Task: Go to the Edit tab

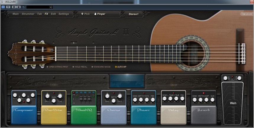Action: [53, 14]
